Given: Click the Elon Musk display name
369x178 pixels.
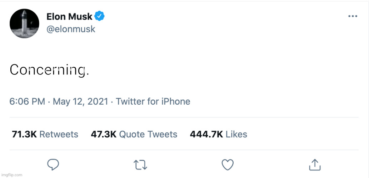Looking at the screenshot, I should pyautogui.click(x=69, y=16).
